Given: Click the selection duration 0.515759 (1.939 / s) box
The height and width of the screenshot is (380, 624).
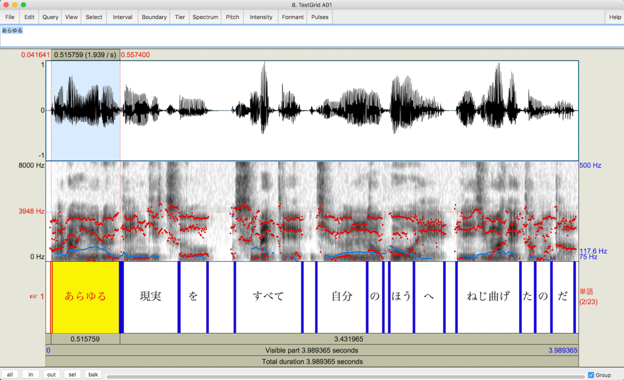Looking at the screenshot, I should pos(85,55).
